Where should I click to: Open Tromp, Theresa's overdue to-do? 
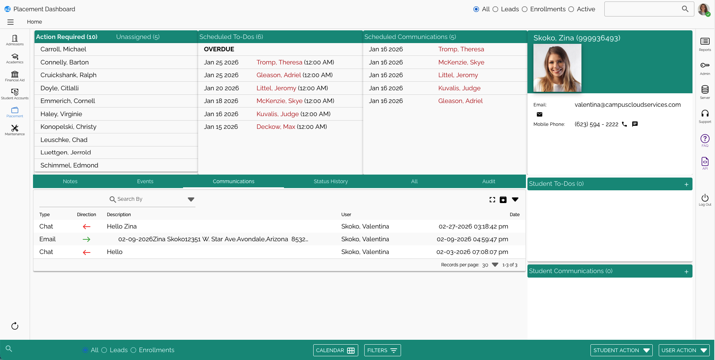[279, 62]
